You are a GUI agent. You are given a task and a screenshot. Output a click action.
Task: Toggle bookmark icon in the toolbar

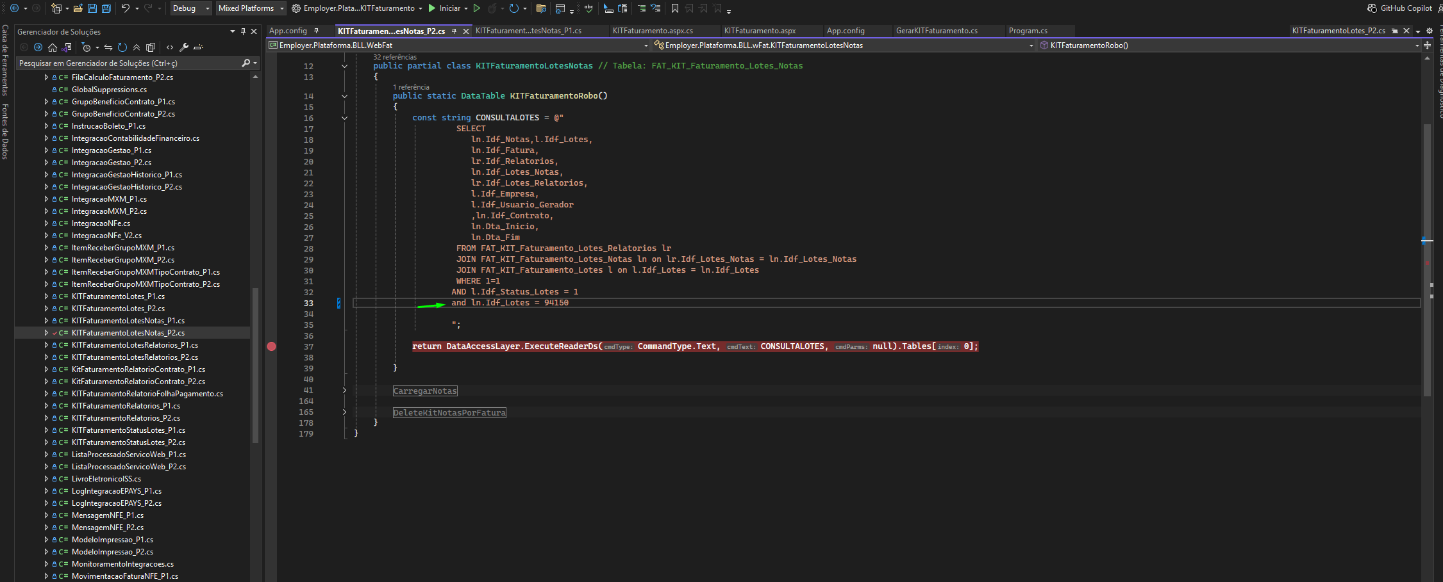point(674,8)
